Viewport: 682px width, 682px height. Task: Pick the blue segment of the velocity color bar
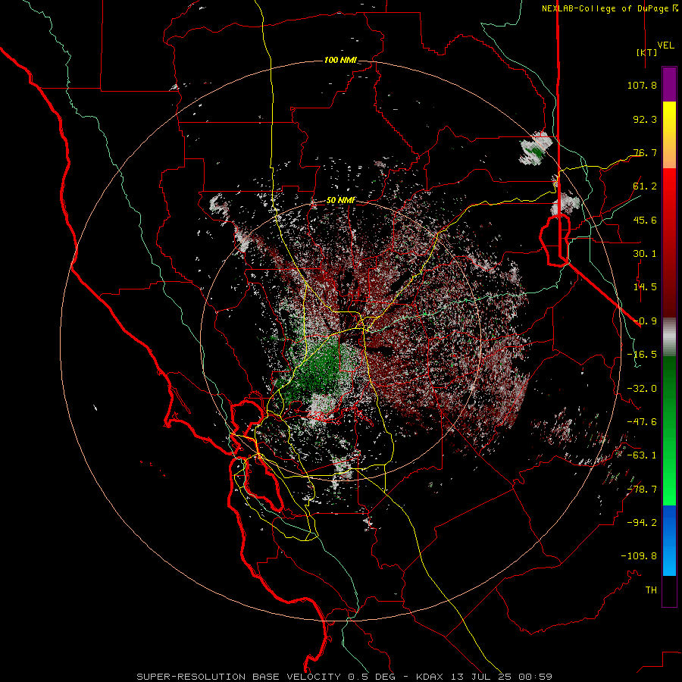[669, 540]
